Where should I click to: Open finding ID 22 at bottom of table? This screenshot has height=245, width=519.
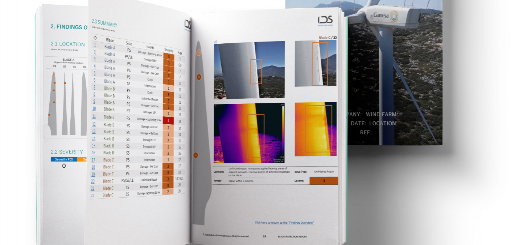click(x=92, y=195)
